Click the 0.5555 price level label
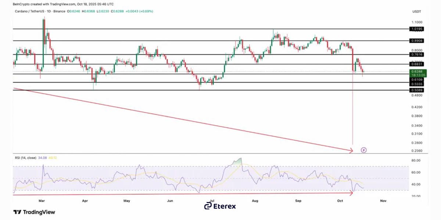This screenshot has width=441, height=220. [x=416, y=84]
